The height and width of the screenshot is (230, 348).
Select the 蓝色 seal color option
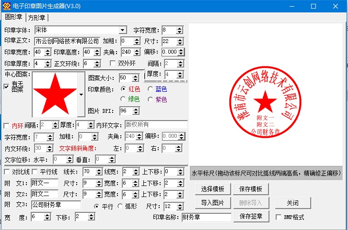click(x=151, y=89)
